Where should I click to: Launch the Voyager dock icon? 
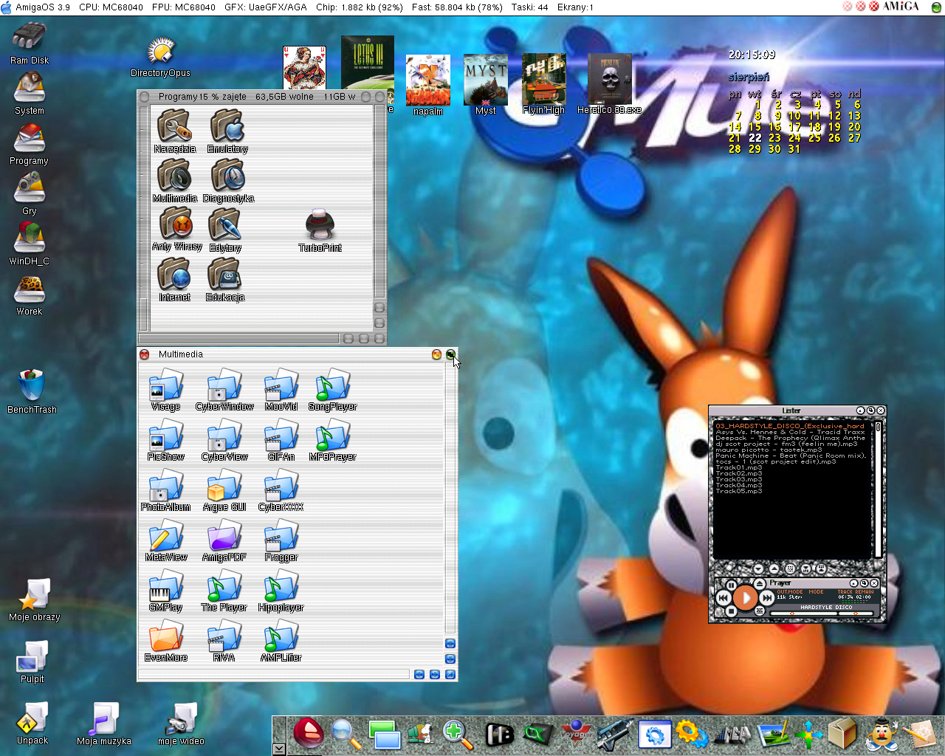click(576, 735)
